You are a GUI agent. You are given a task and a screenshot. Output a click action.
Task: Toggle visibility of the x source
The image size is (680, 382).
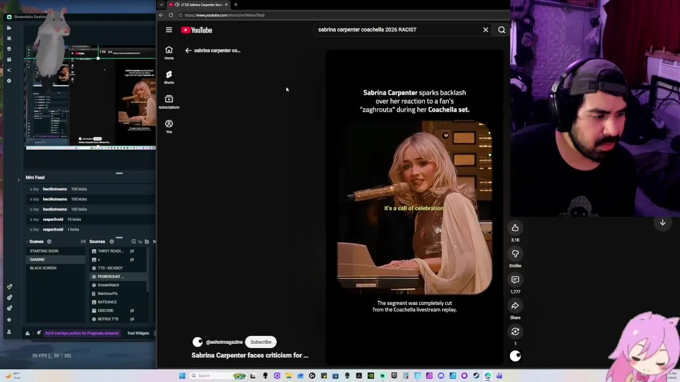[132, 259]
